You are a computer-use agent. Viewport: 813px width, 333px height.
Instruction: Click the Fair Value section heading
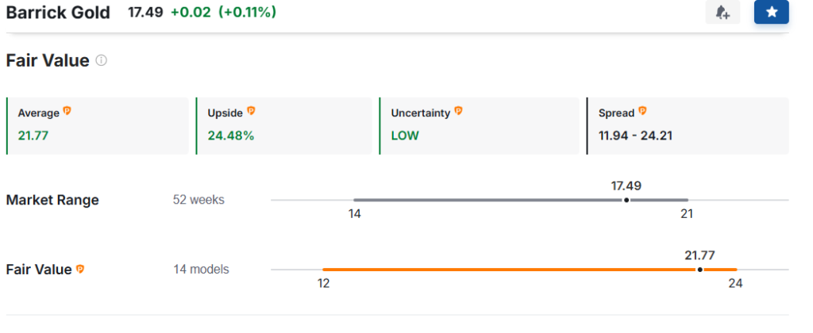pos(48,60)
